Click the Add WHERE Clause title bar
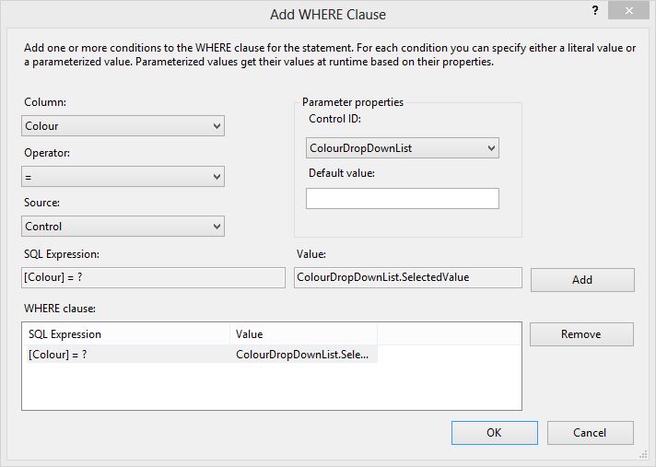 328,14
